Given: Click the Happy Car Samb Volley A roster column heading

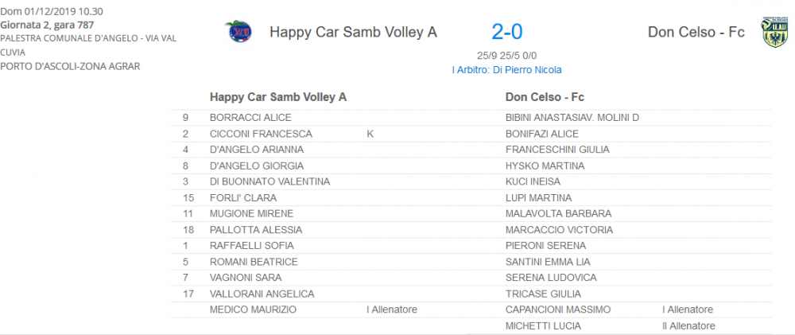Looking at the screenshot, I should click(x=278, y=97).
